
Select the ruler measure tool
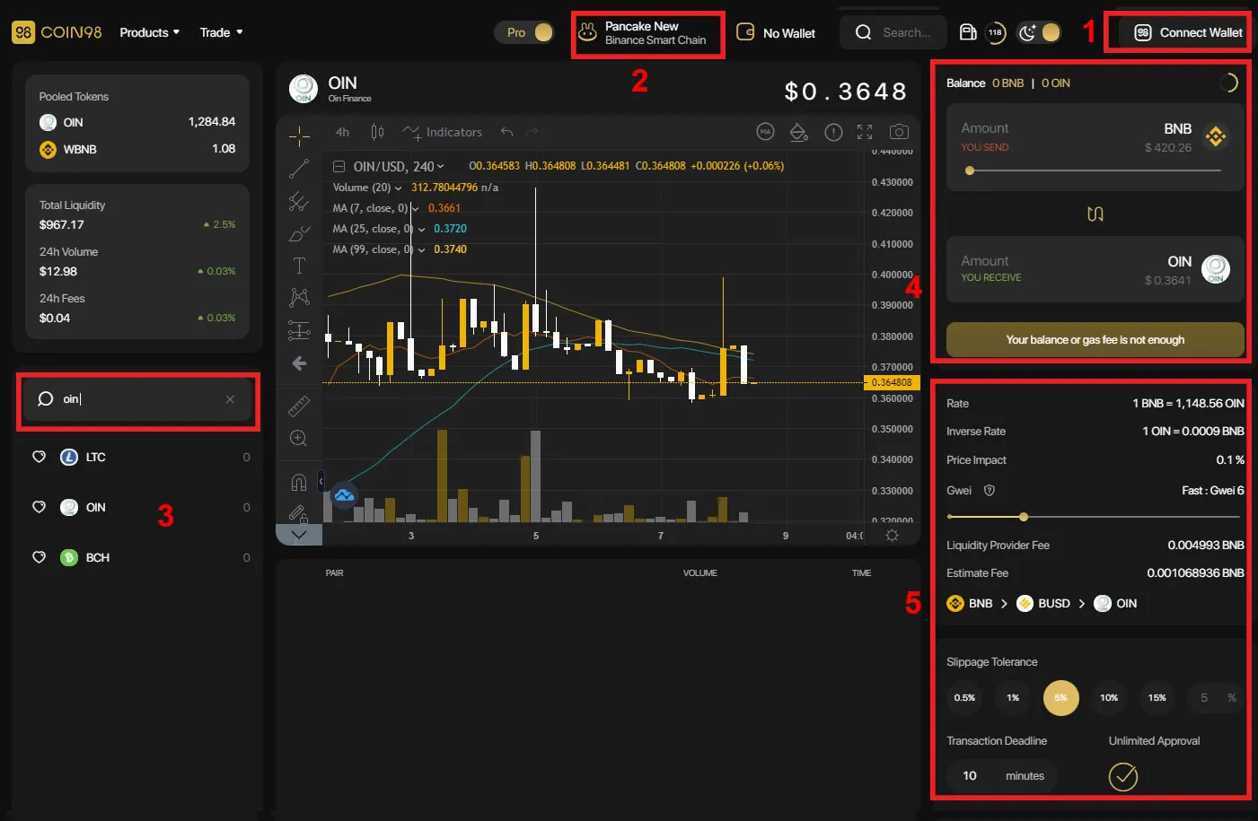coord(299,406)
